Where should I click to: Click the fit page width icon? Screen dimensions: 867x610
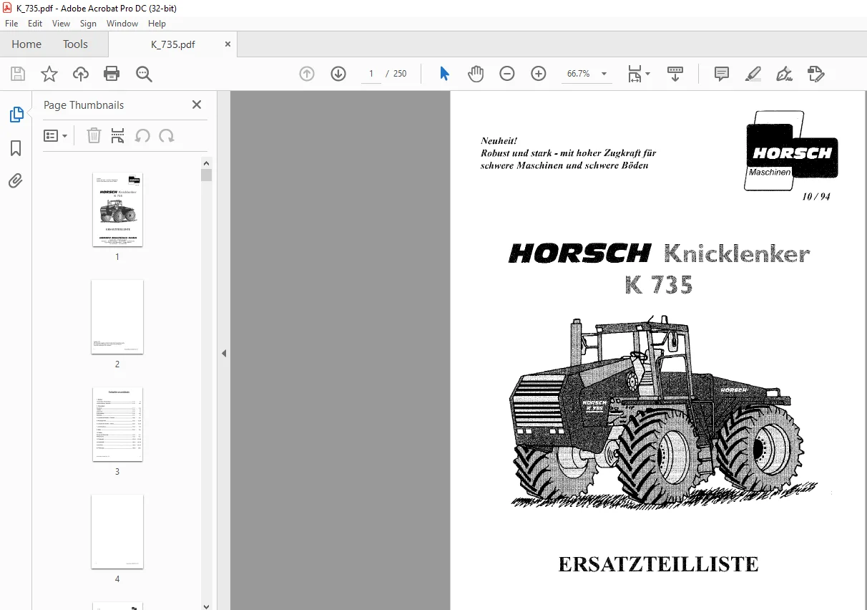coord(635,74)
